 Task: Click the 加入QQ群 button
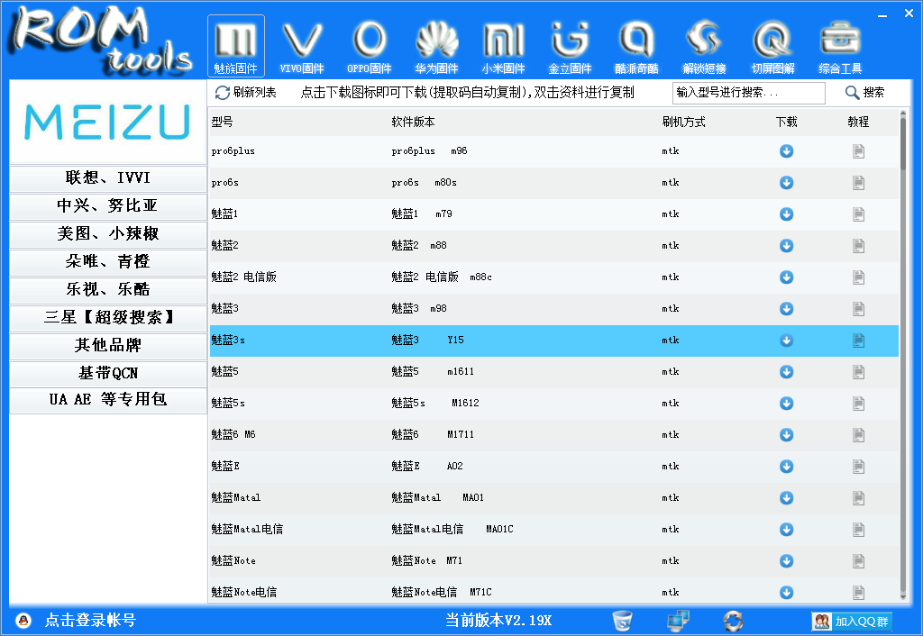point(852,621)
